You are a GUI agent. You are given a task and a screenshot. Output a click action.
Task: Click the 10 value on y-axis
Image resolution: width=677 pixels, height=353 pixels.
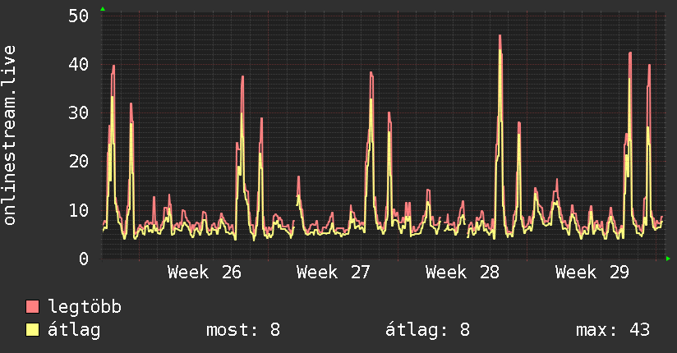(78, 210)
